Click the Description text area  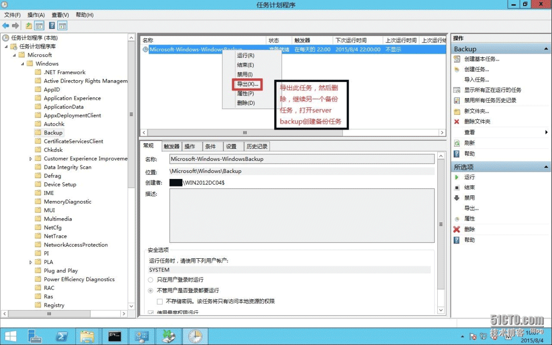tap(302, 216)
